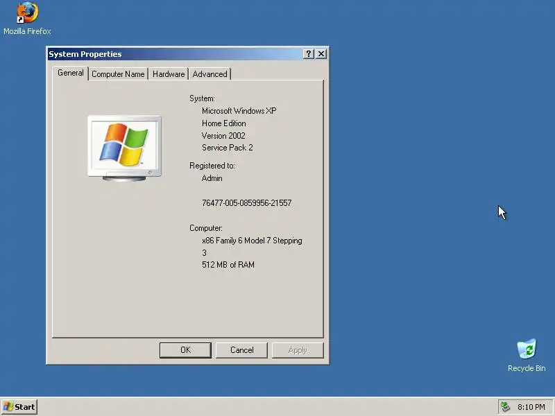
Task: Click the 'Recycle Bin' icon label text
Action: 527,368
